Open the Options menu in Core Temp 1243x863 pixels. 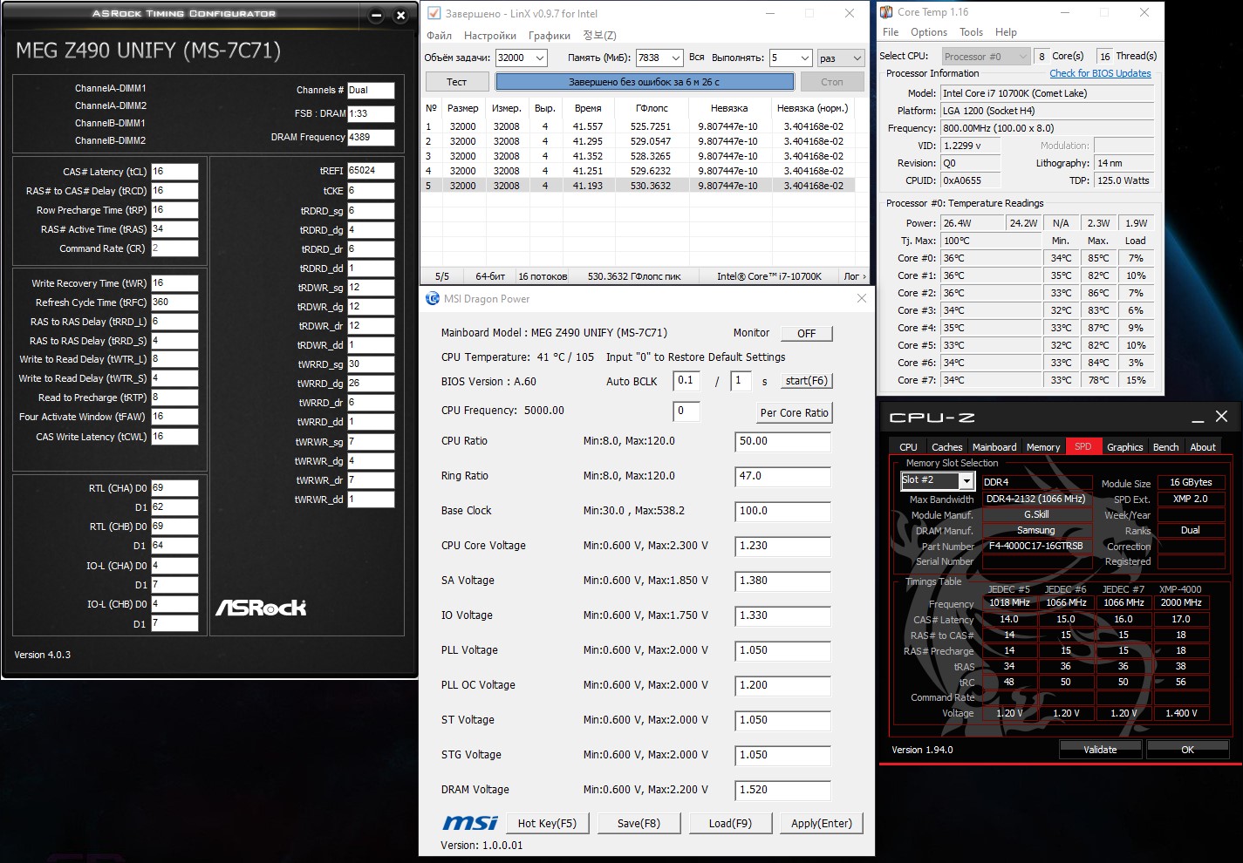[x=929, y=32]
